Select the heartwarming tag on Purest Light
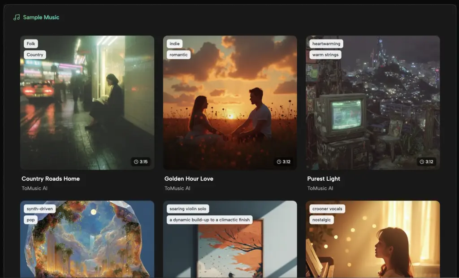459x278 pixels. 327,43
